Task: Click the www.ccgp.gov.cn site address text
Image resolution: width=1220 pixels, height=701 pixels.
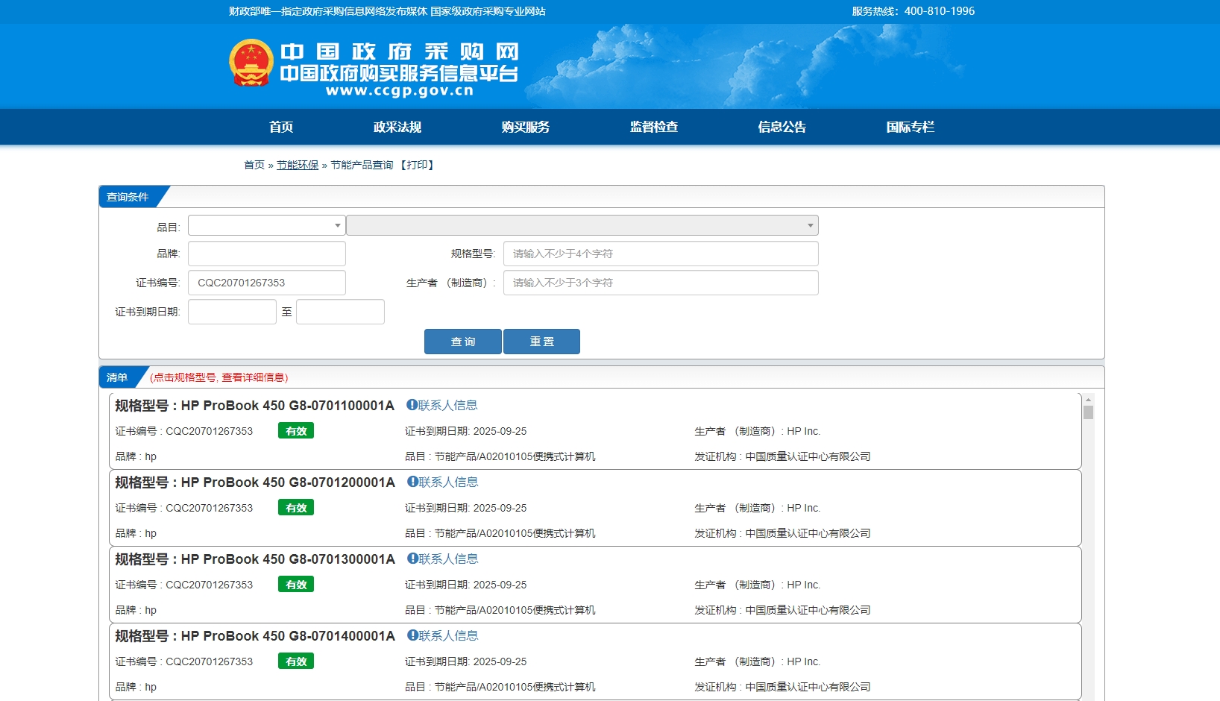Action: point(400,91)
